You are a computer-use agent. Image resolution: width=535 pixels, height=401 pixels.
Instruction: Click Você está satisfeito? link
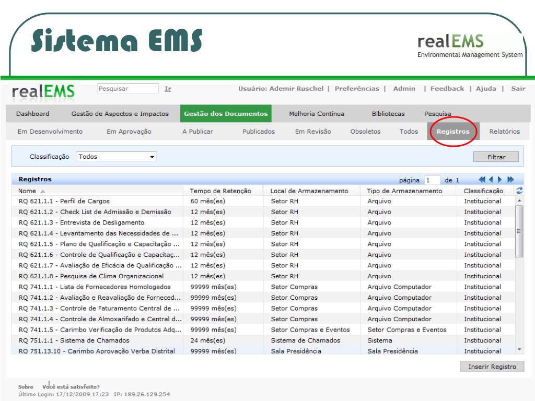point(71,387)
